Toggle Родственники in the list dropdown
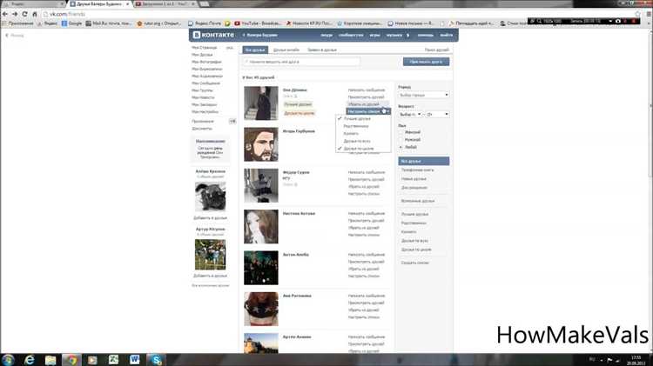 [x=363, y=126]
